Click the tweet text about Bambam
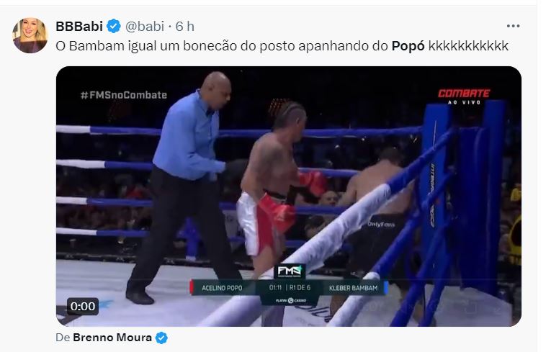This screenshot has height=352, width=551. pos(282,46)
